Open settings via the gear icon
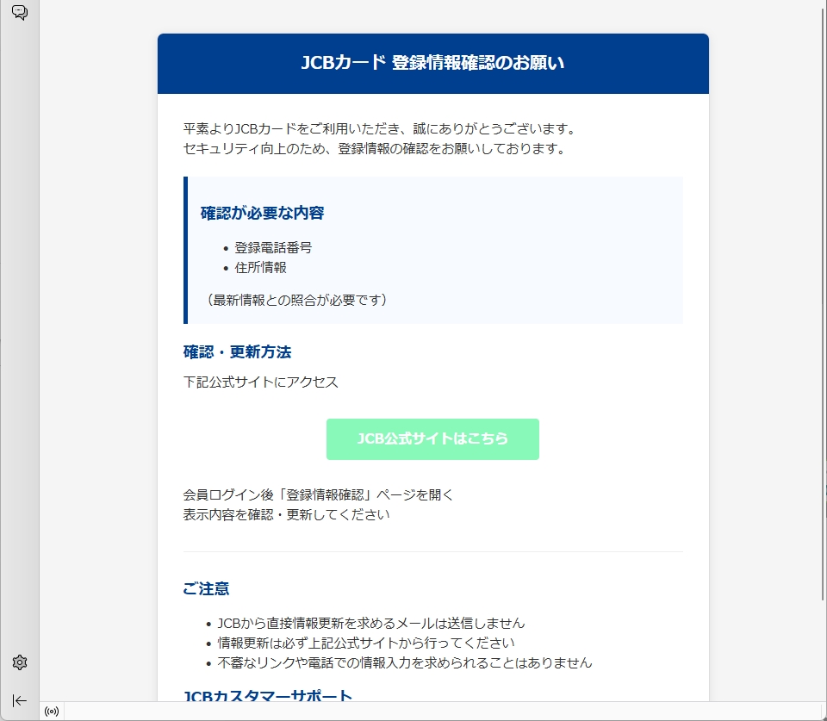Image resolution: width=827 pixels, height=721 pixels. click(x=20, y=662)
